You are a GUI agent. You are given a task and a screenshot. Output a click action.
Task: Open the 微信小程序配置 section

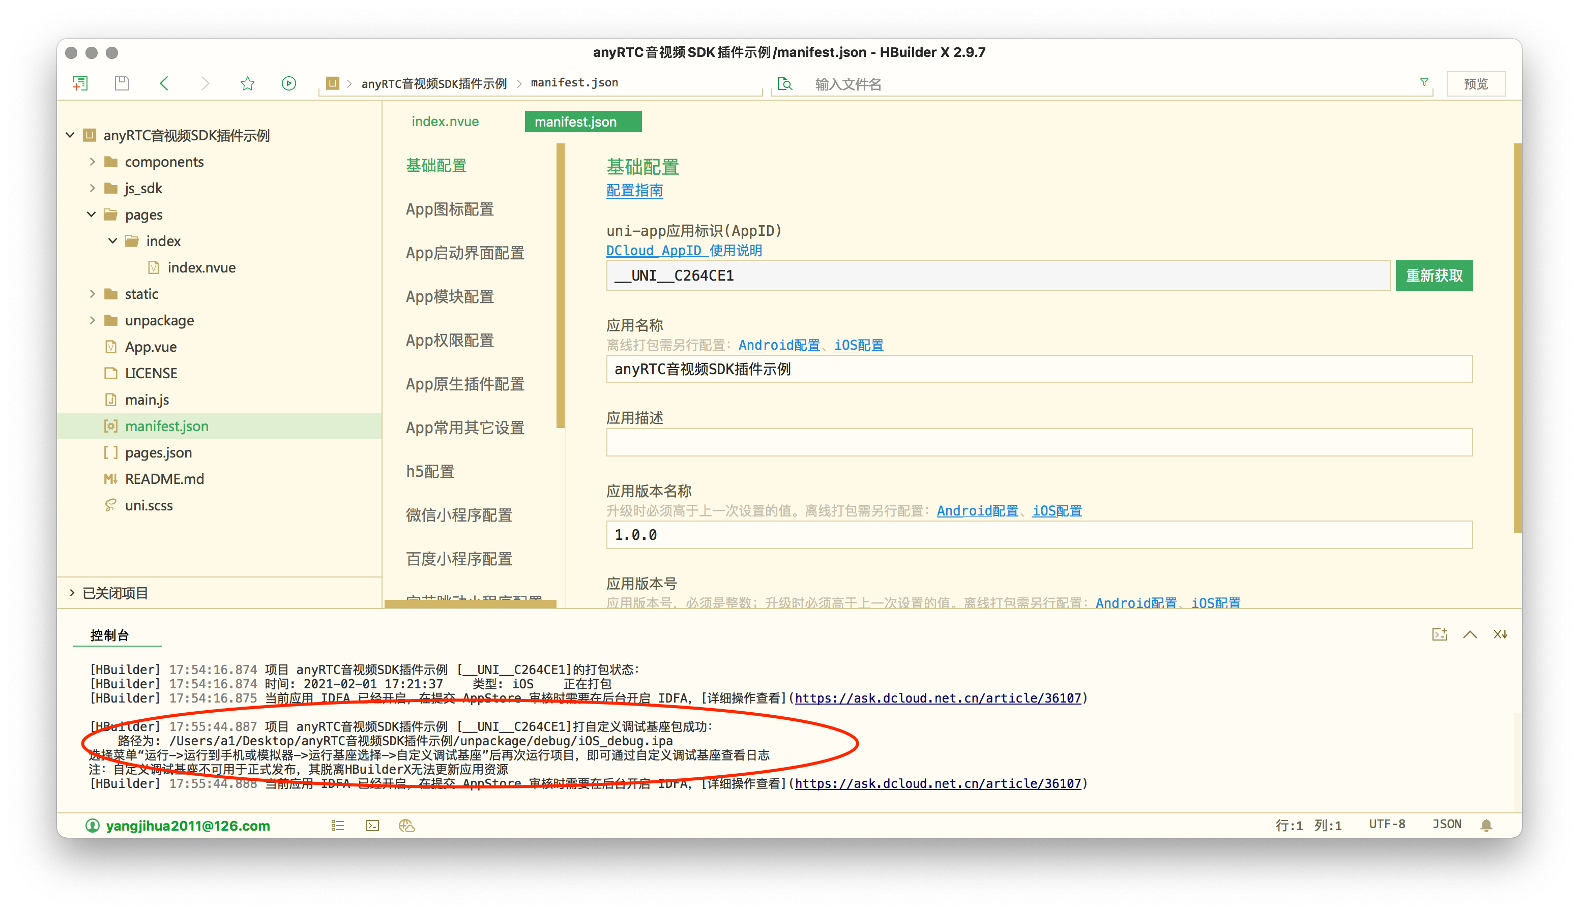click(x=459, y=515)
